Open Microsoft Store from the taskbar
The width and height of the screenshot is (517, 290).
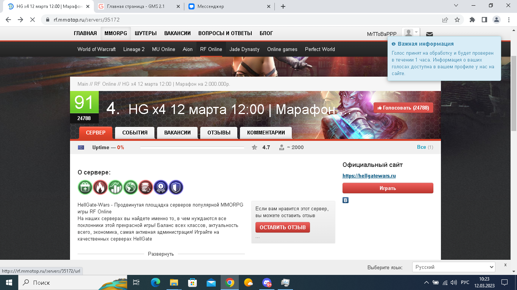[x=193, y=282]
